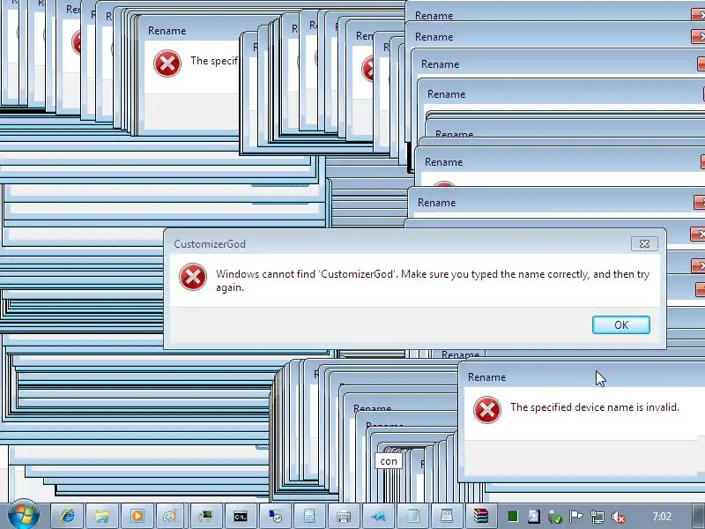Viewport: 705px width, 529px height.
Task: Click the 7:02 clock in tray
Action: coord(662,517)
